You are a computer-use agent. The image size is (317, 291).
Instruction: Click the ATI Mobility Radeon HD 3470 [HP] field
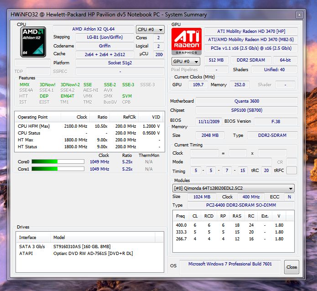click(251, 31)
